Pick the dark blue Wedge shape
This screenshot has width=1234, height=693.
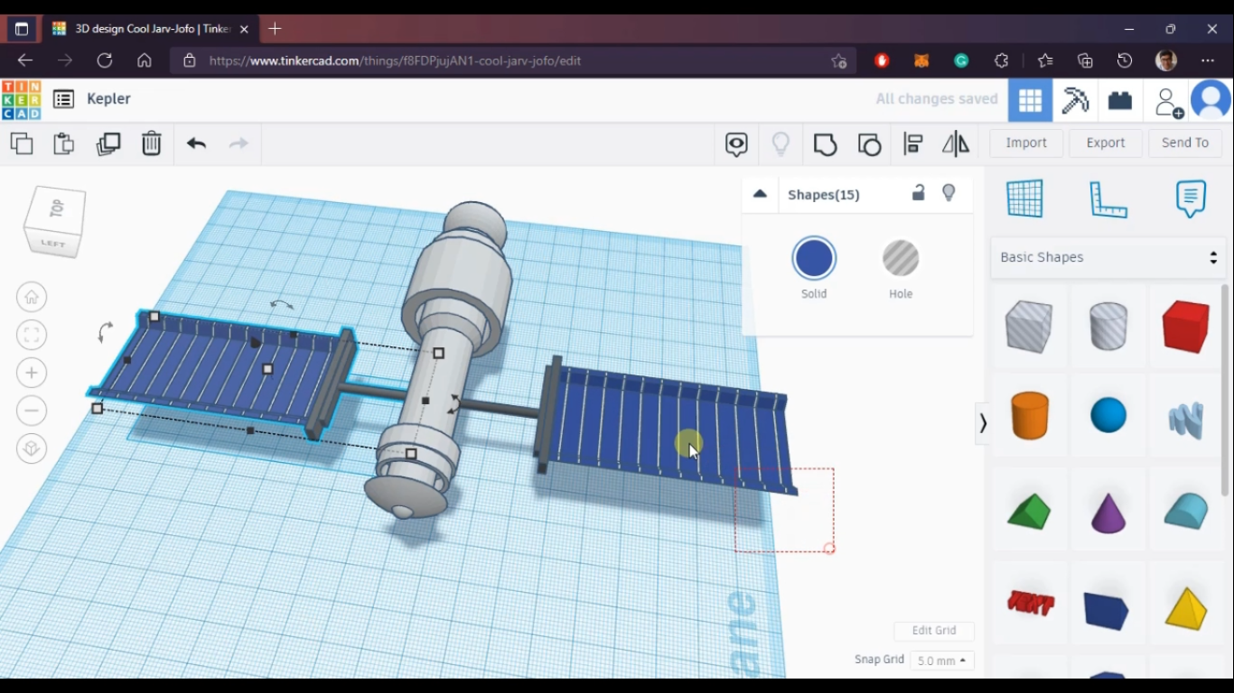[1108, 611]
